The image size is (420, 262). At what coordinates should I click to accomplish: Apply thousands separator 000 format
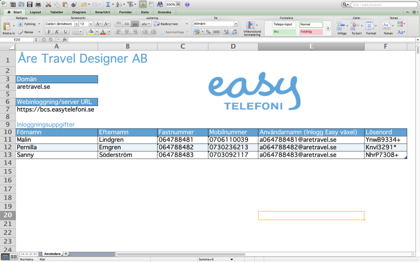click(217, 32)
